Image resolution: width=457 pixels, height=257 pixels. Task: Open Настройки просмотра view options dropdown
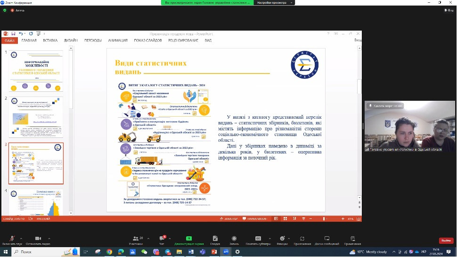(x=274, y=3)
